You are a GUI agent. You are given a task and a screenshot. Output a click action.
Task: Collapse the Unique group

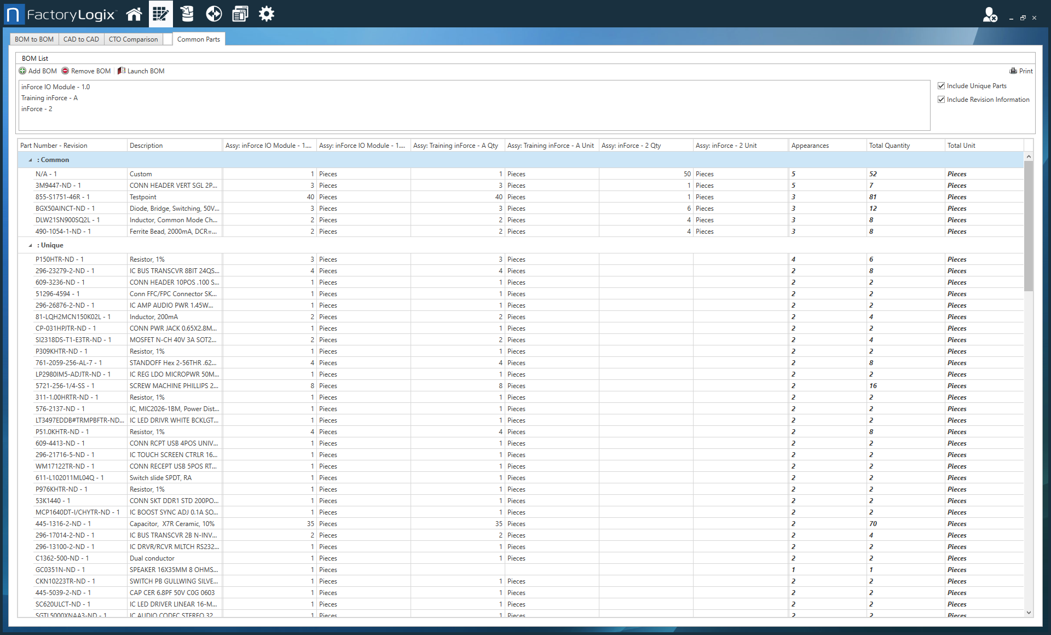(30, 246)
